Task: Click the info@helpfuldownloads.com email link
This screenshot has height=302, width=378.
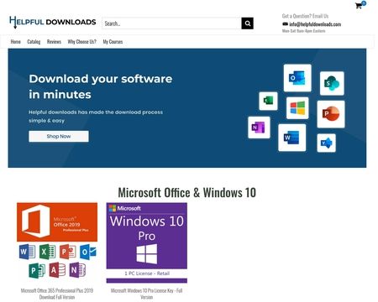Action: click(315, 24)
